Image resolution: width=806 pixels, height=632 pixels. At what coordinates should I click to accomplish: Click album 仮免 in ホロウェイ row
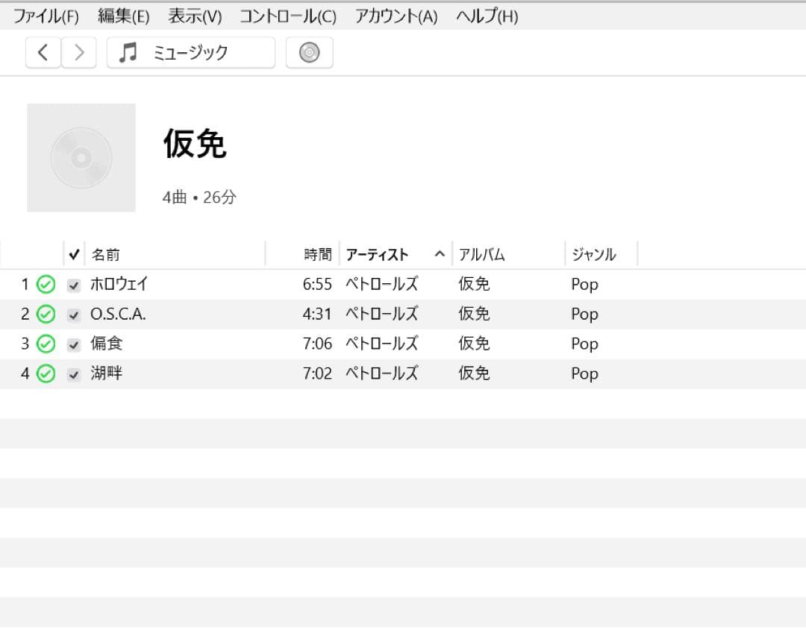[474, 284]
